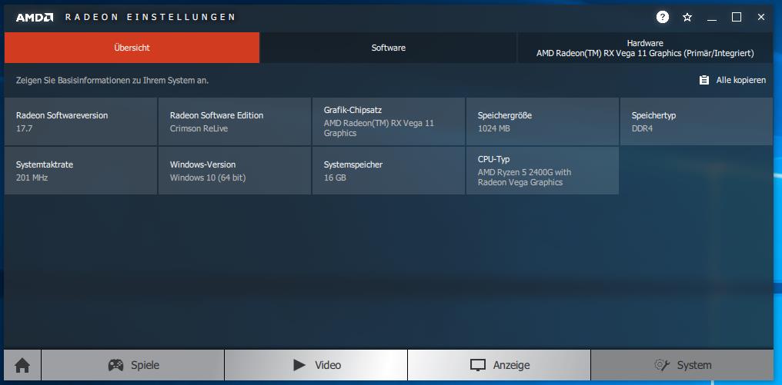
Task: Close the Radeon Einstellungen window
Action: tap(761, 18)
